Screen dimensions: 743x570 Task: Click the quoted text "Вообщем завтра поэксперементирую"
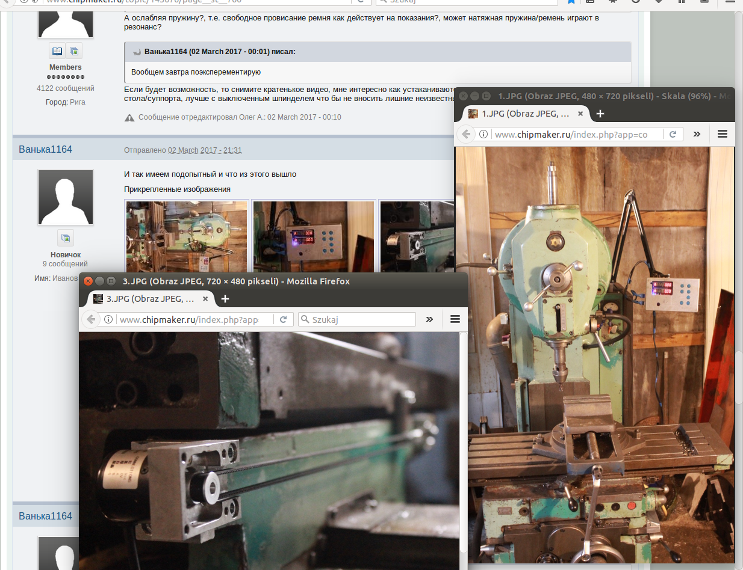[x=196, y=72]
